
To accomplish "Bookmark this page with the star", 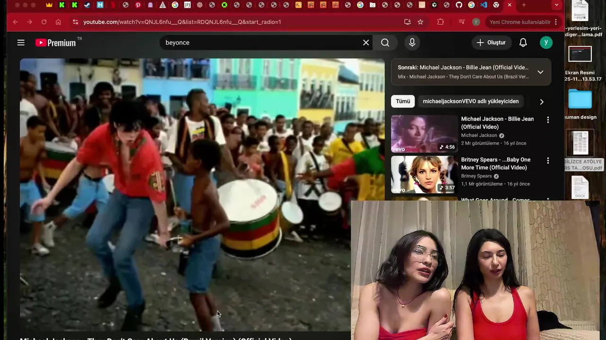I will point(420,22).
